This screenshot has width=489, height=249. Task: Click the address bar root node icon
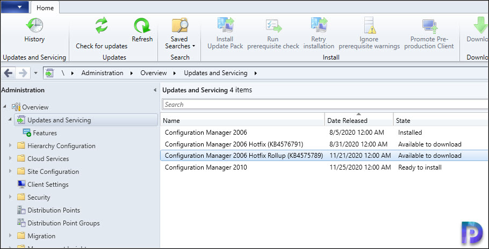(49, 73)
